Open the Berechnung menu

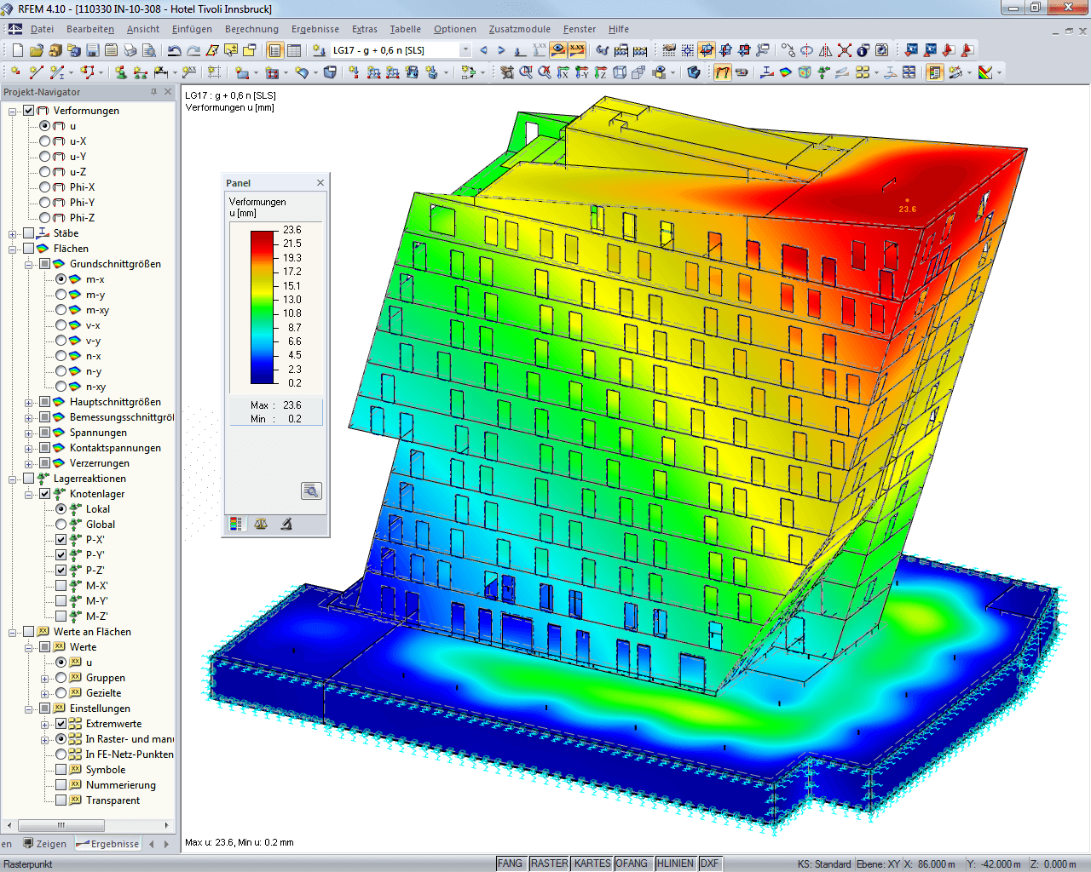(x=251, y=29)
